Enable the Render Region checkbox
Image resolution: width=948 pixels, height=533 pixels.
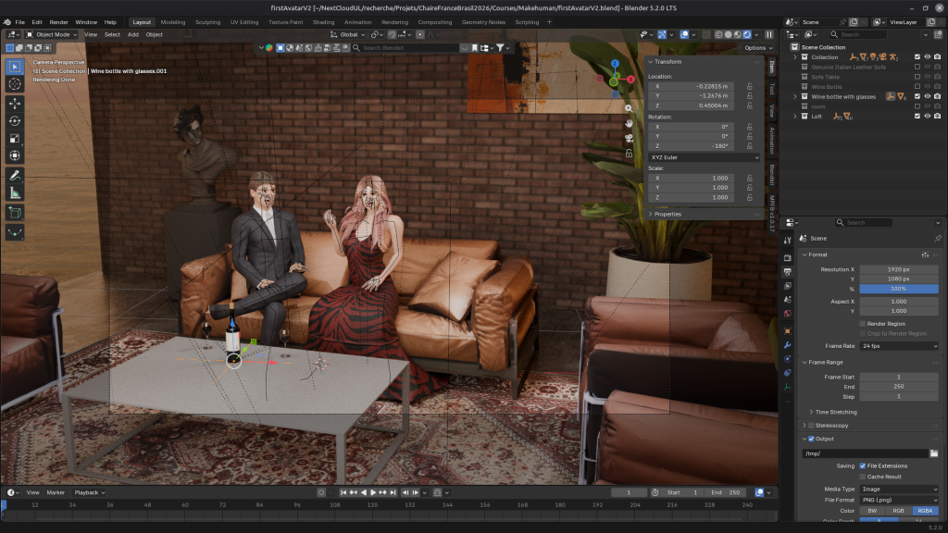863,324
